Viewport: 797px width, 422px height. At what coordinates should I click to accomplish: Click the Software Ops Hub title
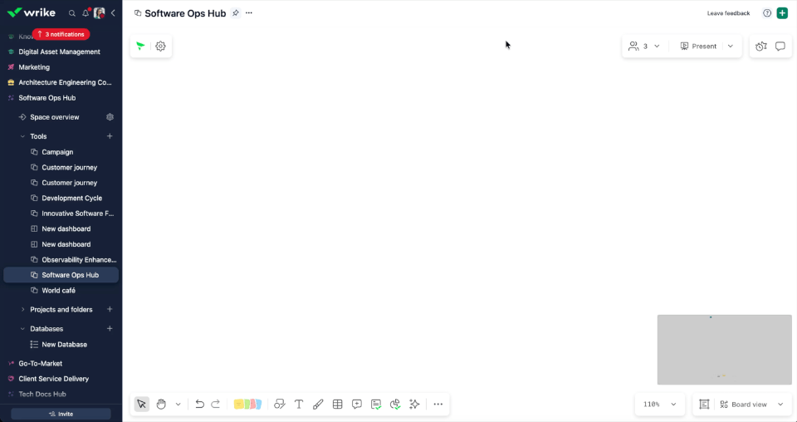pyautogui.click(x=185, y=13)
